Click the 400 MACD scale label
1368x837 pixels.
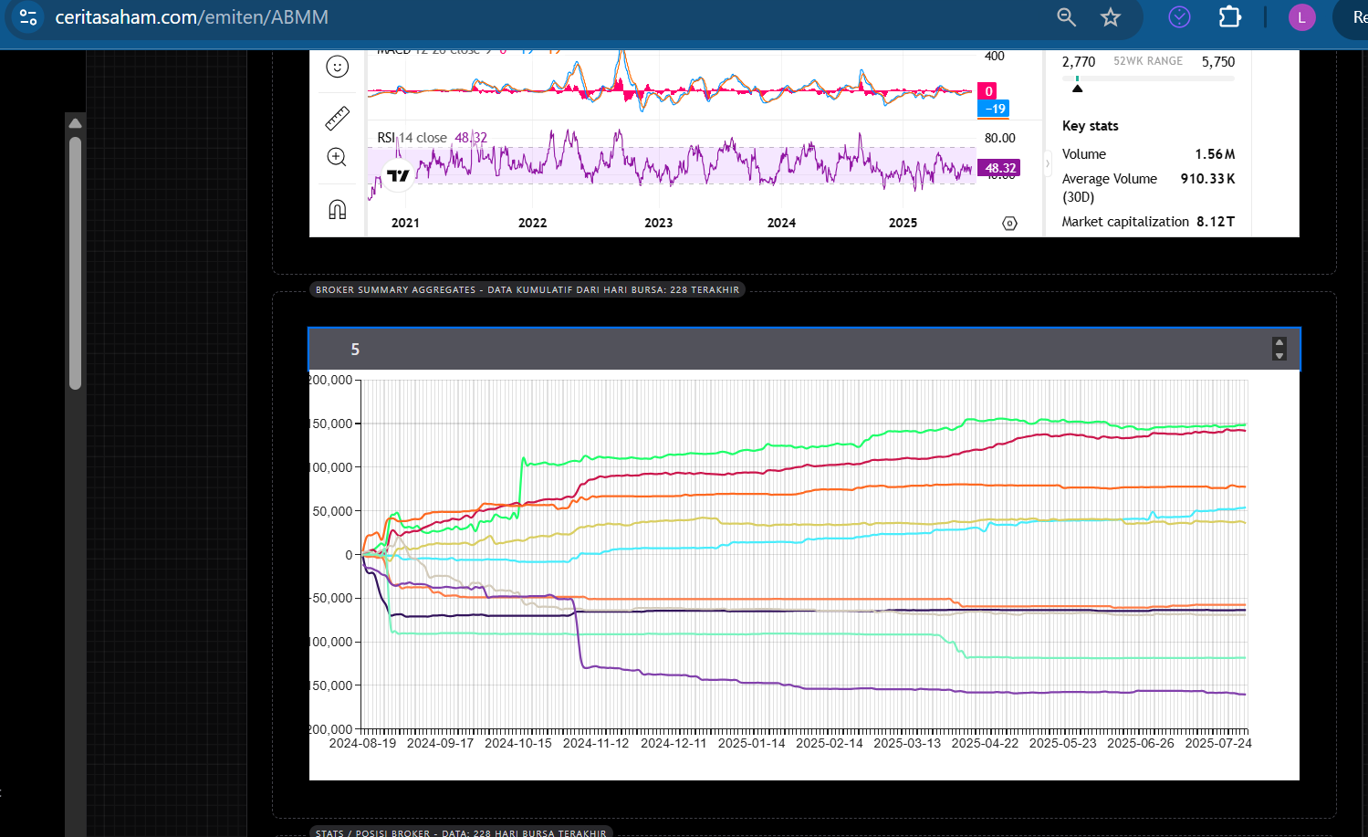coord(994,56)
